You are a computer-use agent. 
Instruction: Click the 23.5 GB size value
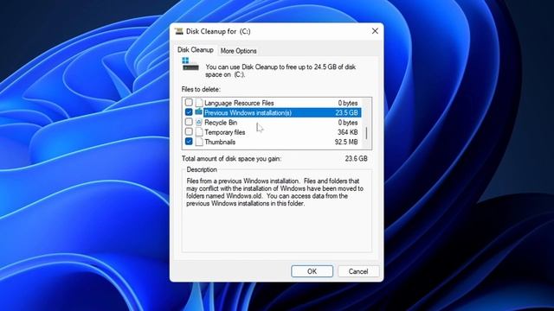point(346,113)
